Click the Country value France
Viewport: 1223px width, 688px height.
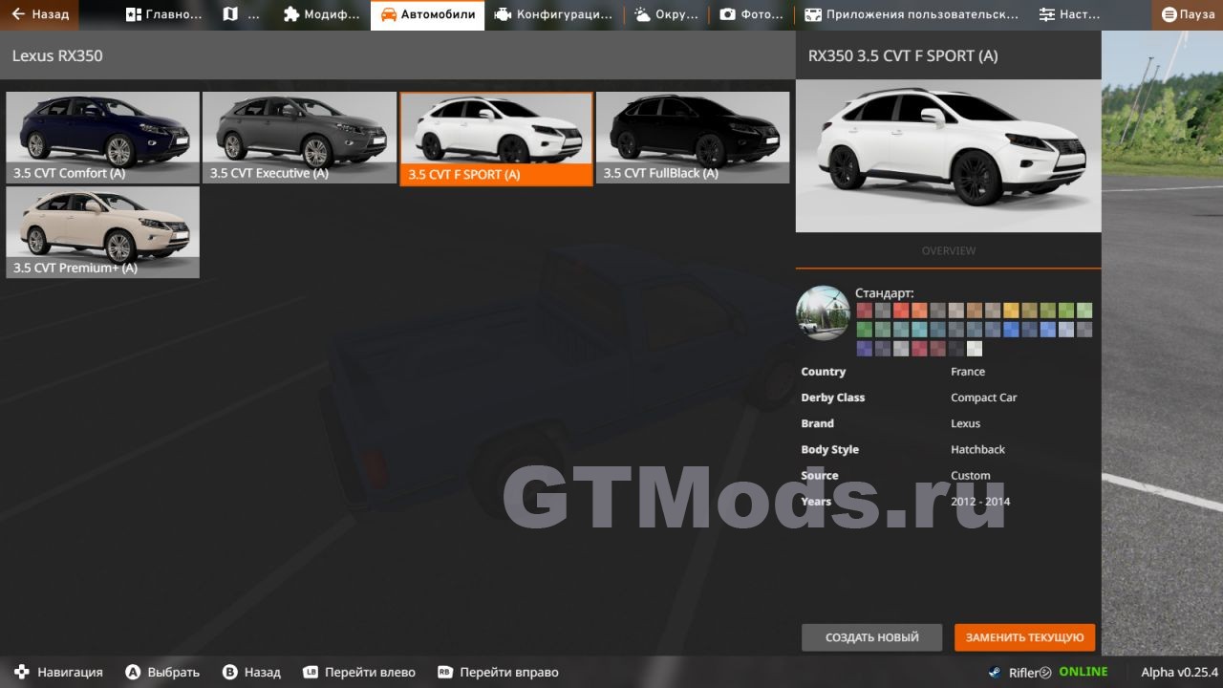[968, 372]
